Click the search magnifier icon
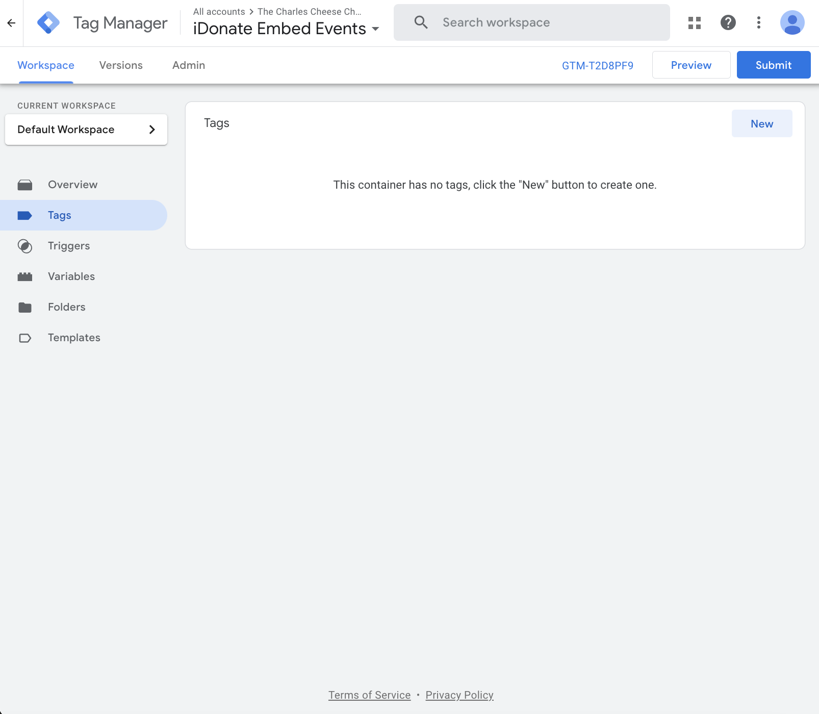 [x=421, y=22]
